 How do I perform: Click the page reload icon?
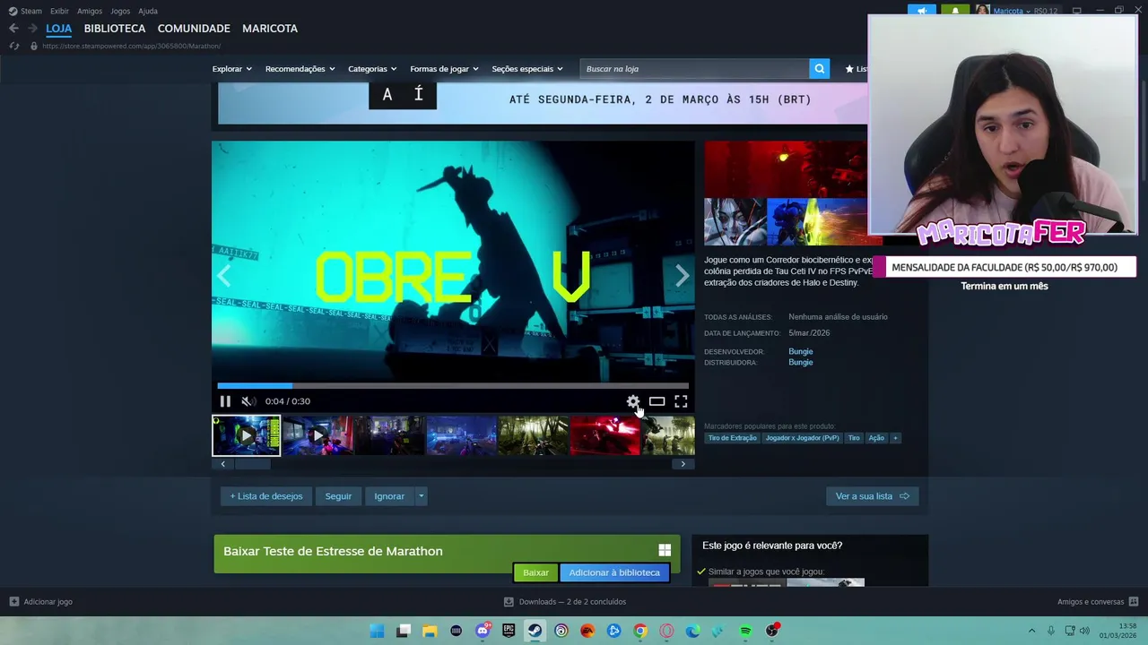tap(13, 46)
